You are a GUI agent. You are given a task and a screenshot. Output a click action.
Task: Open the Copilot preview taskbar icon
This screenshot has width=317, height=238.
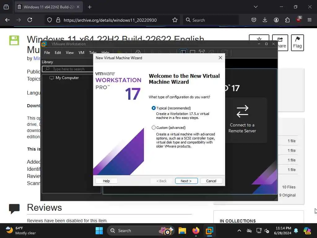pos(307,231)
